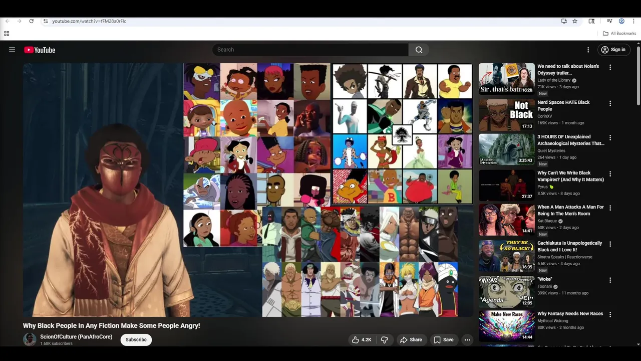Open the YouTube hamburger guide menu
641x361 pixels.
[12, 50]
